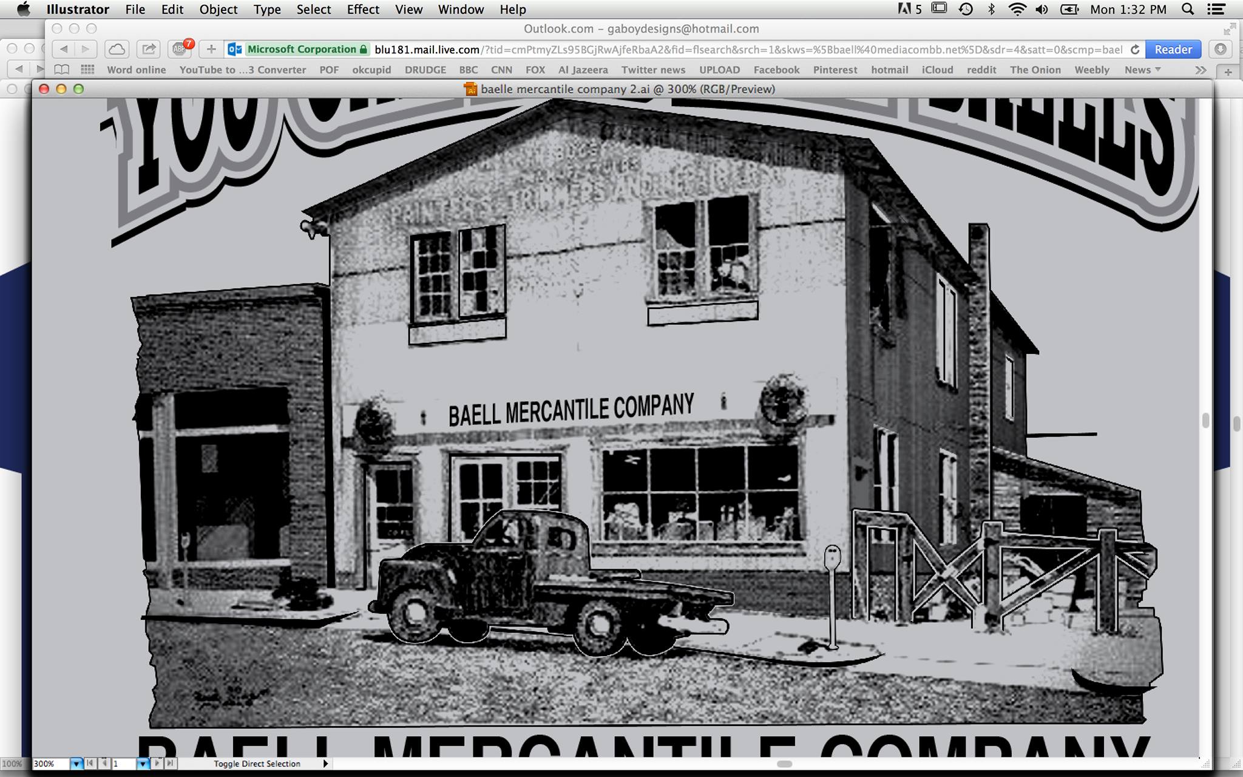Show the Top Sites grid icon
The image size is (1243, 777).
(87, 70)
